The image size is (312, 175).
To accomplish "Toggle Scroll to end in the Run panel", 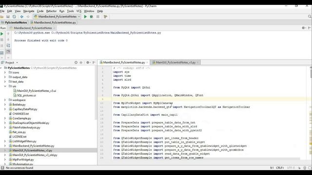I will click(x=8, y=52).
